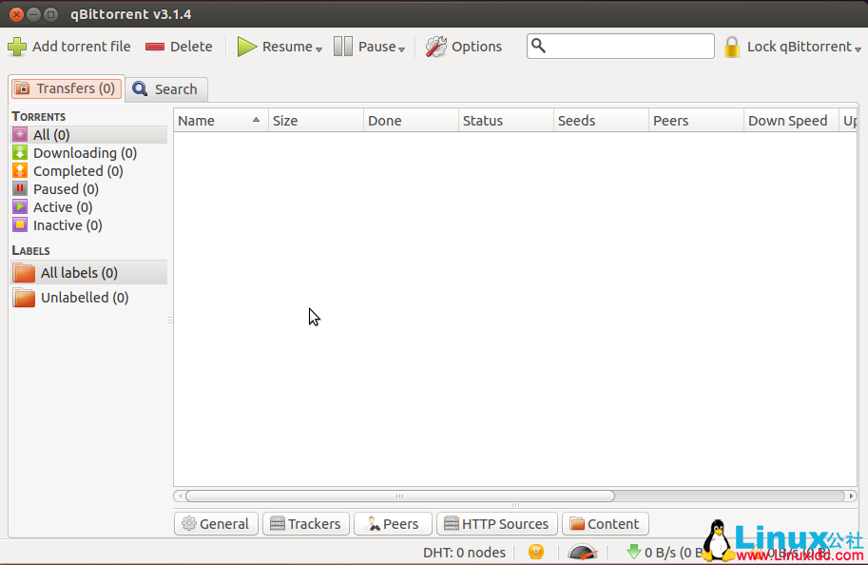Open the Trackers panel button
The height and width of the screenshot is (565, 868).
tap(304, 524)
